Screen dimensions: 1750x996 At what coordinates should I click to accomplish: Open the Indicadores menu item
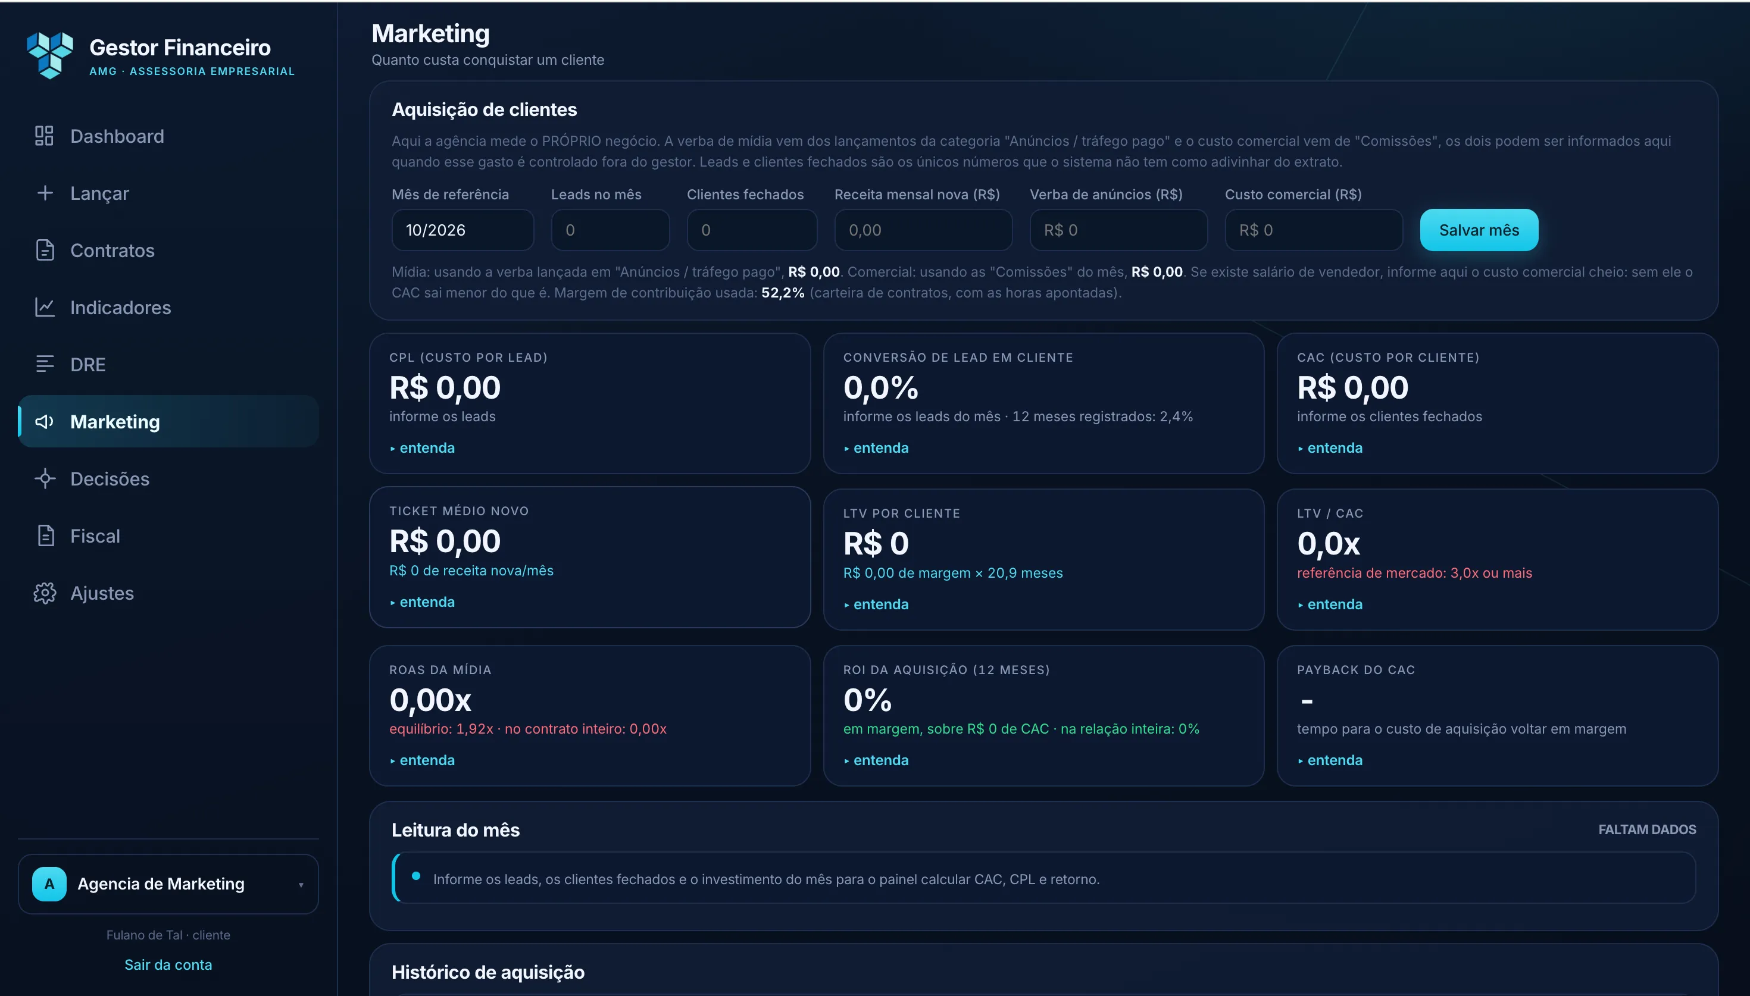[168, 307]
